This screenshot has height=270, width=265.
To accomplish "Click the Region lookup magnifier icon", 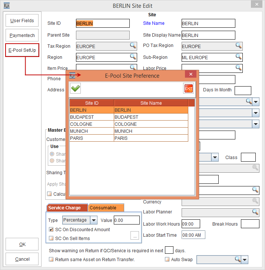I will pos(133,57).
